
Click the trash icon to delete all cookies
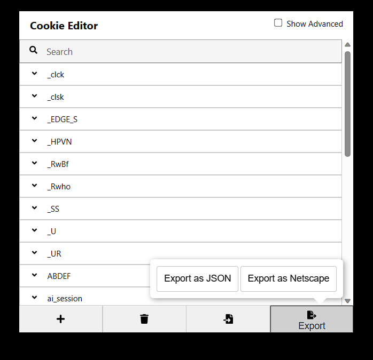pyautogui.click(x=144, y=319)
